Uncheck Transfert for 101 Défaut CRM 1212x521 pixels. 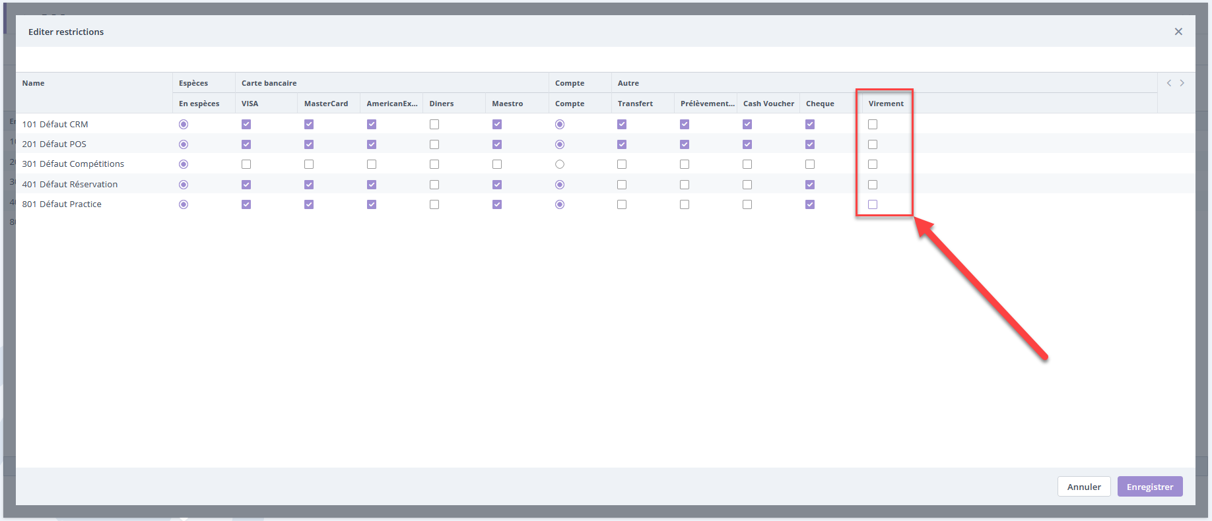pos(622,124)
